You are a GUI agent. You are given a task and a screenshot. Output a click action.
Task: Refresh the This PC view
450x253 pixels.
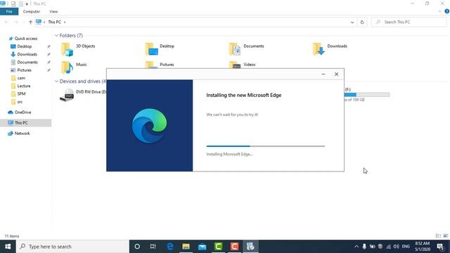(x=362, y=22)
